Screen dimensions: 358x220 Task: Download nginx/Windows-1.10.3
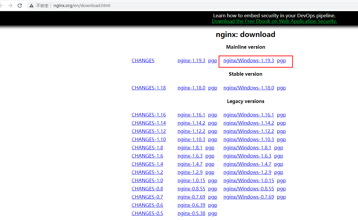click(249, 139)
